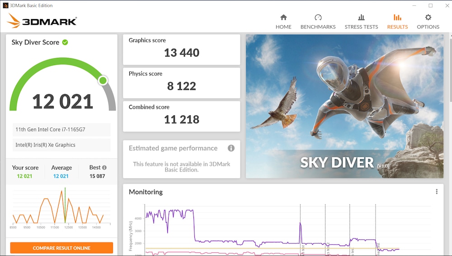The image size is (452, 256).
Task: Click the green Your score value
Action: 24,176
